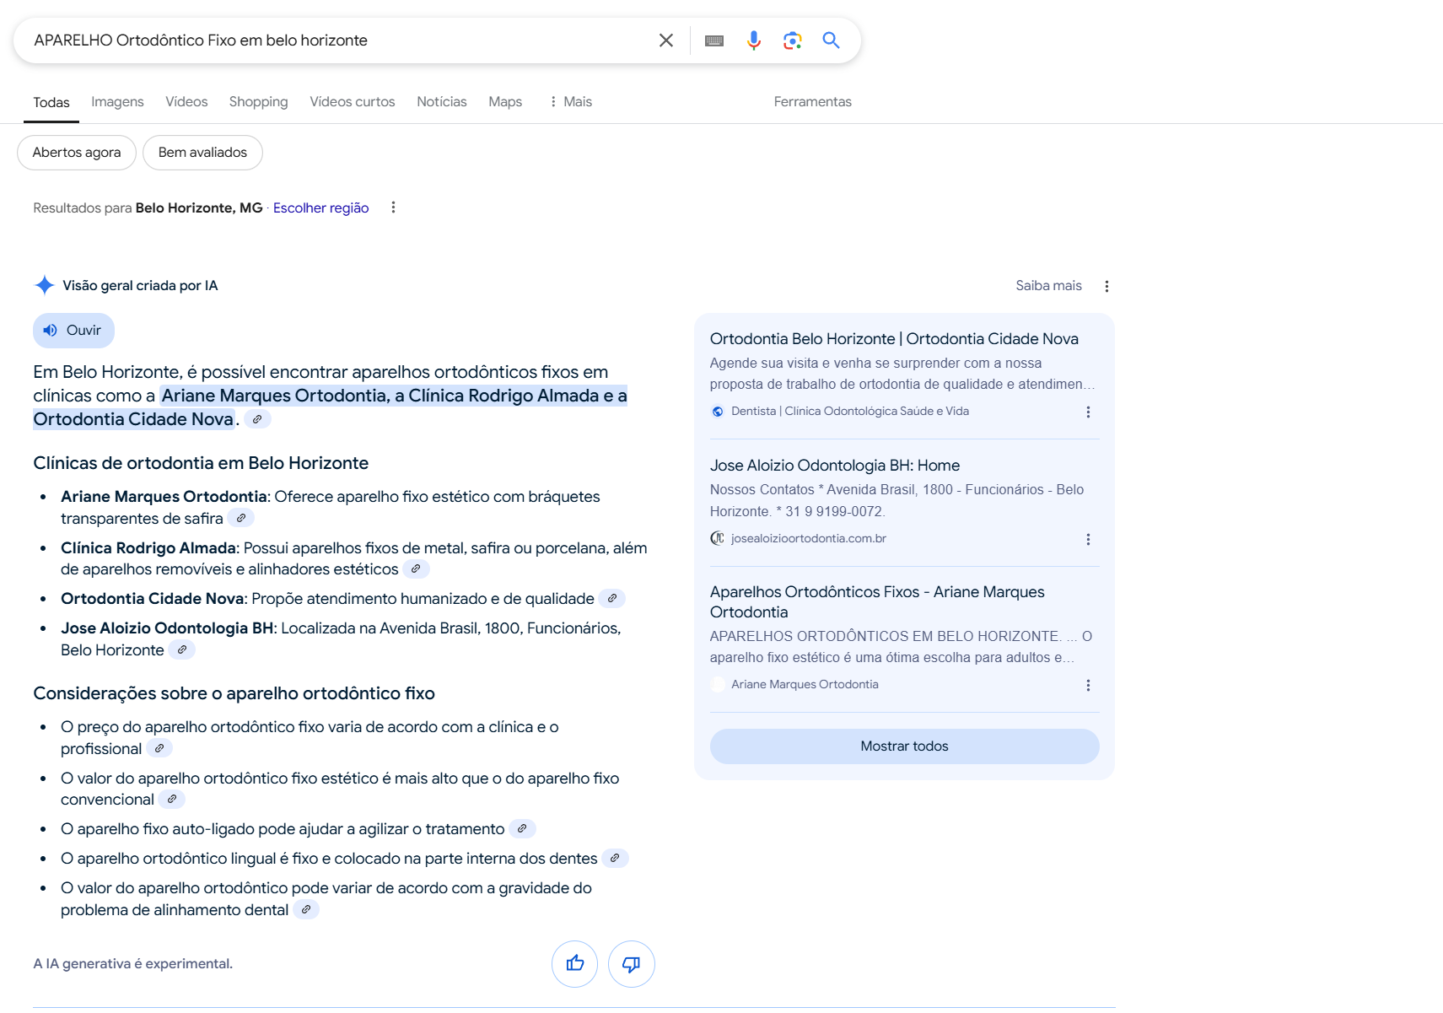Click the Ariane Marques Ortodontia source site label

tap(805, 684)
